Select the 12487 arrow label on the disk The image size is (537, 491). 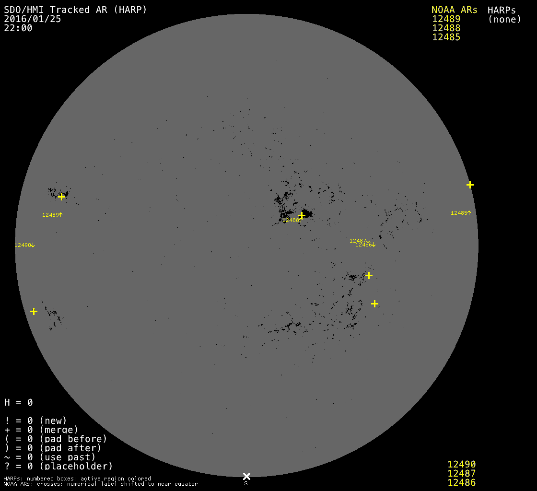click(360, 240)
